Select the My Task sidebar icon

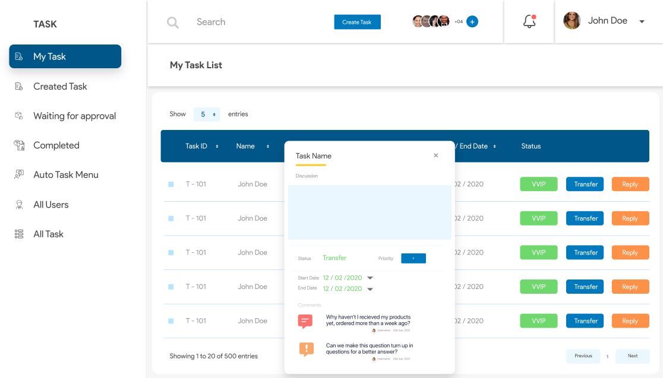[18, 56]
